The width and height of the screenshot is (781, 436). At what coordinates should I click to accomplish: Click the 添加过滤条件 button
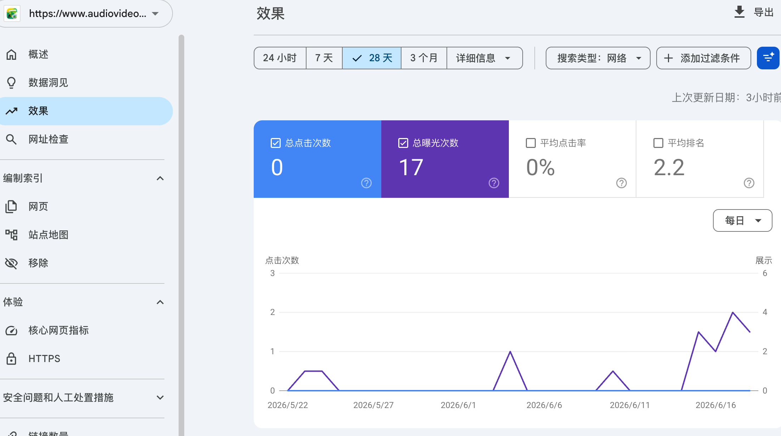coord(704,58)
